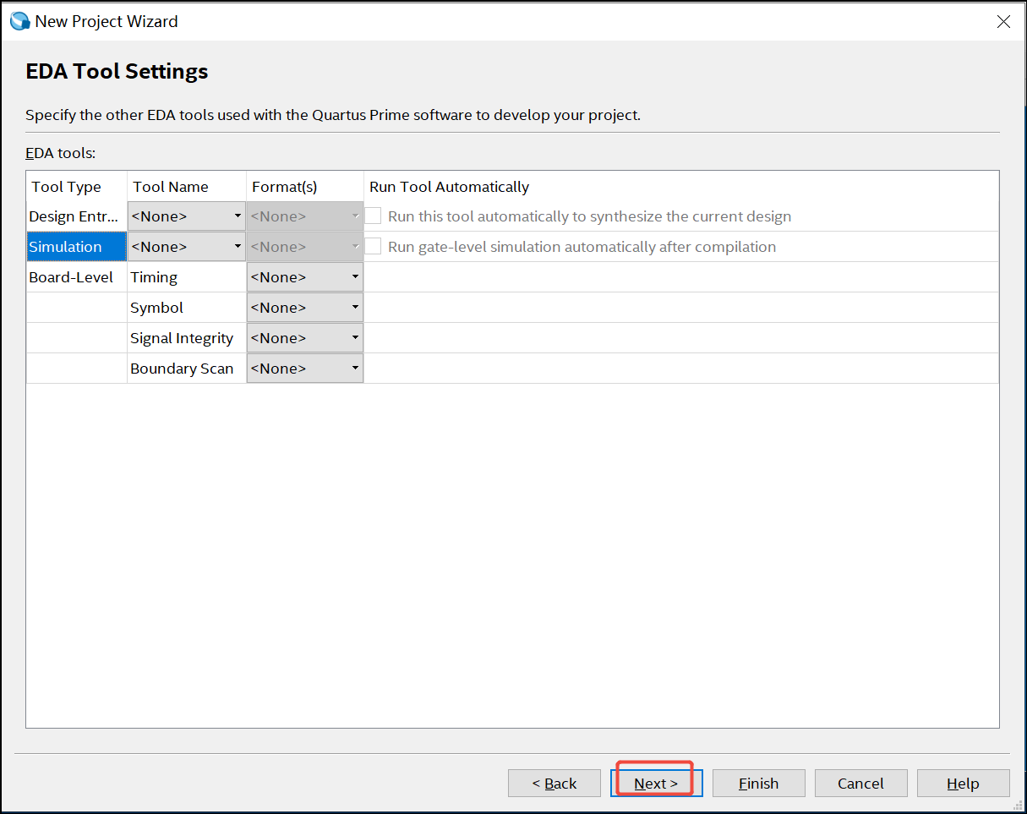Select the highlighted Simulation cell

pos(77,247)
